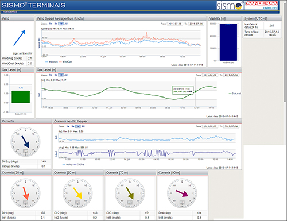
Task: Click the sismo logo in header
Action: pos(229,5)
